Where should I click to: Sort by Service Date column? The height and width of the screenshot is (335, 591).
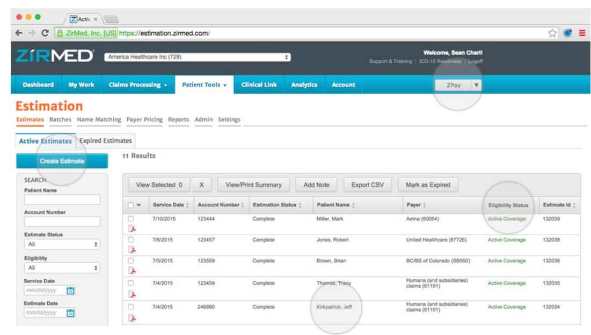pos(171,205)
